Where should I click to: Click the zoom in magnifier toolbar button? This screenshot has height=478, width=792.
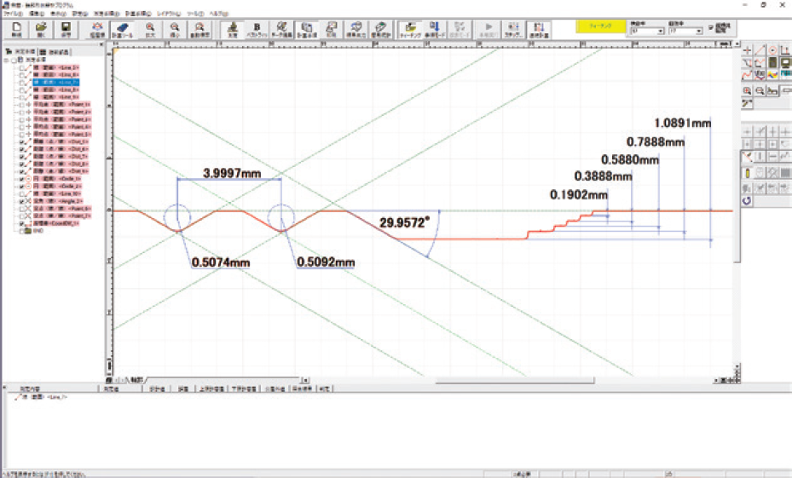[149, 31]
